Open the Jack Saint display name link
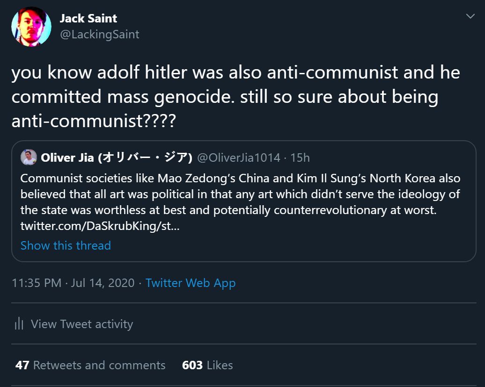Screen dimensions: 485x387 (88, 19)
